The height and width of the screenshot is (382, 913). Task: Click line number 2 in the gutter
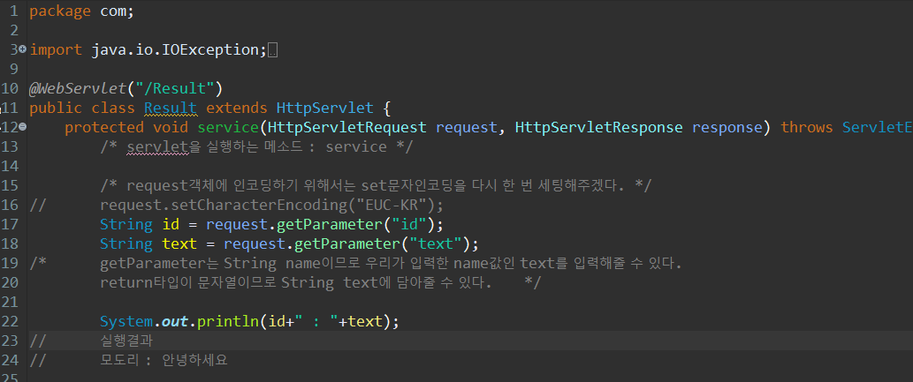tap(14, 30)
